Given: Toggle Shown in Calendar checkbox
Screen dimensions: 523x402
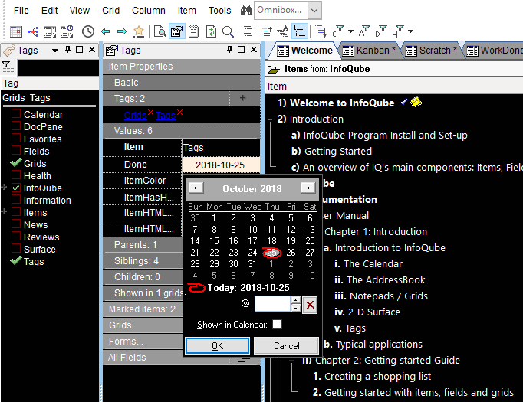Looking at the screenshot, I should pos(277,325).
